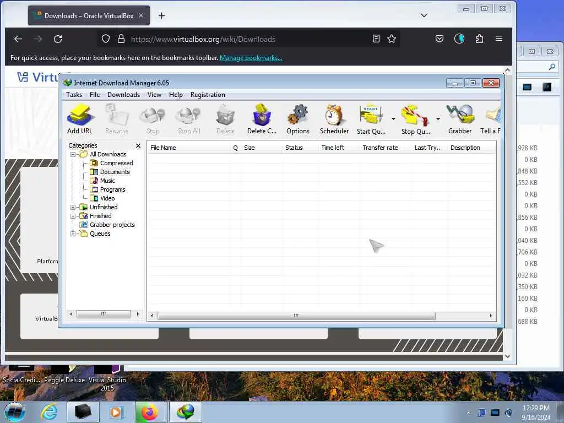
Task: Sort by Description column header
Action: [x=471, y=148]
